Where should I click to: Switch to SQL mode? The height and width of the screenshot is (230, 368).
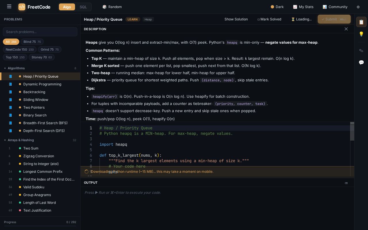pos(83,7)
